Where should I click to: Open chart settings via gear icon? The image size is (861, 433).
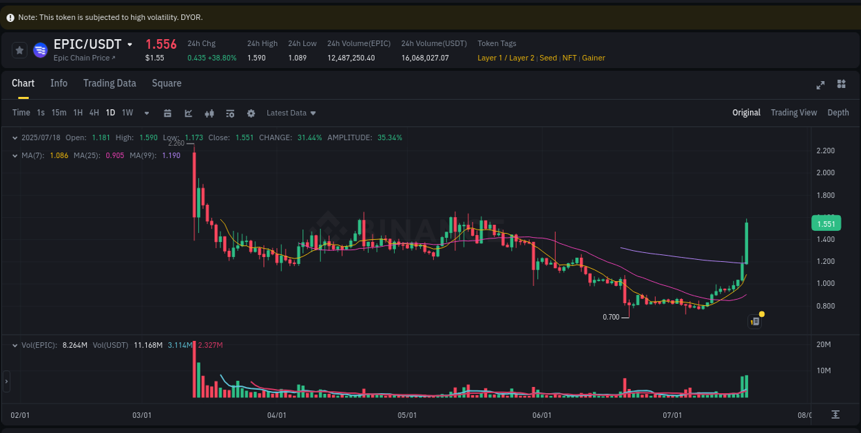251,113
